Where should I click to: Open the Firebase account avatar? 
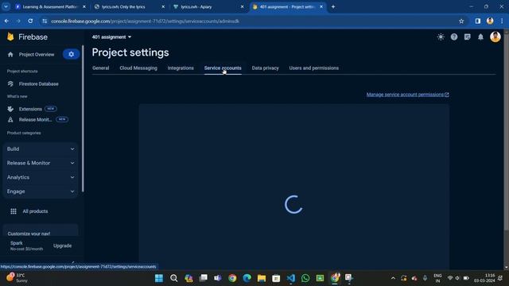tap(495, 37)
